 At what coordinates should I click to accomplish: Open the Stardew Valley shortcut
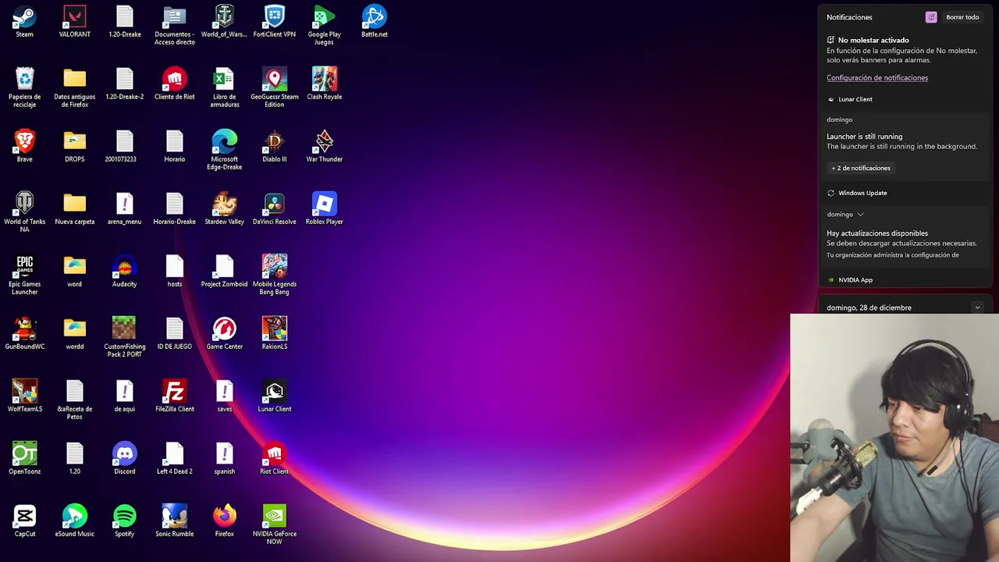click(x=224, y=209)
